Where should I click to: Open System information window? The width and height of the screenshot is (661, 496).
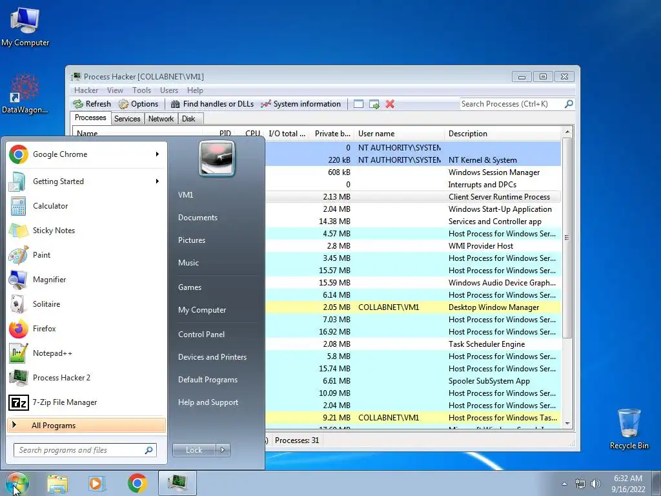click(301, 104)
